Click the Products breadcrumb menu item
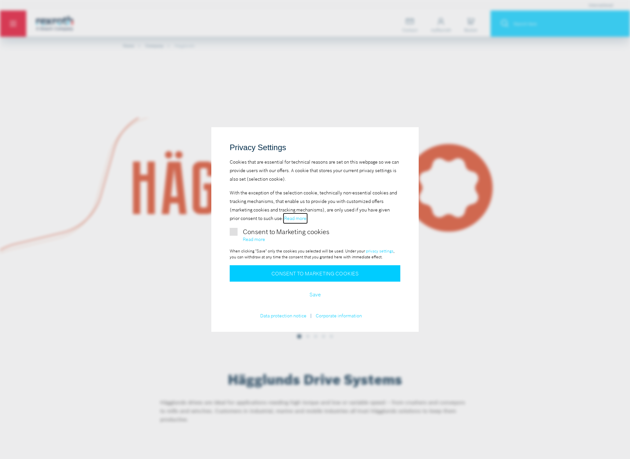 [155, 46]
